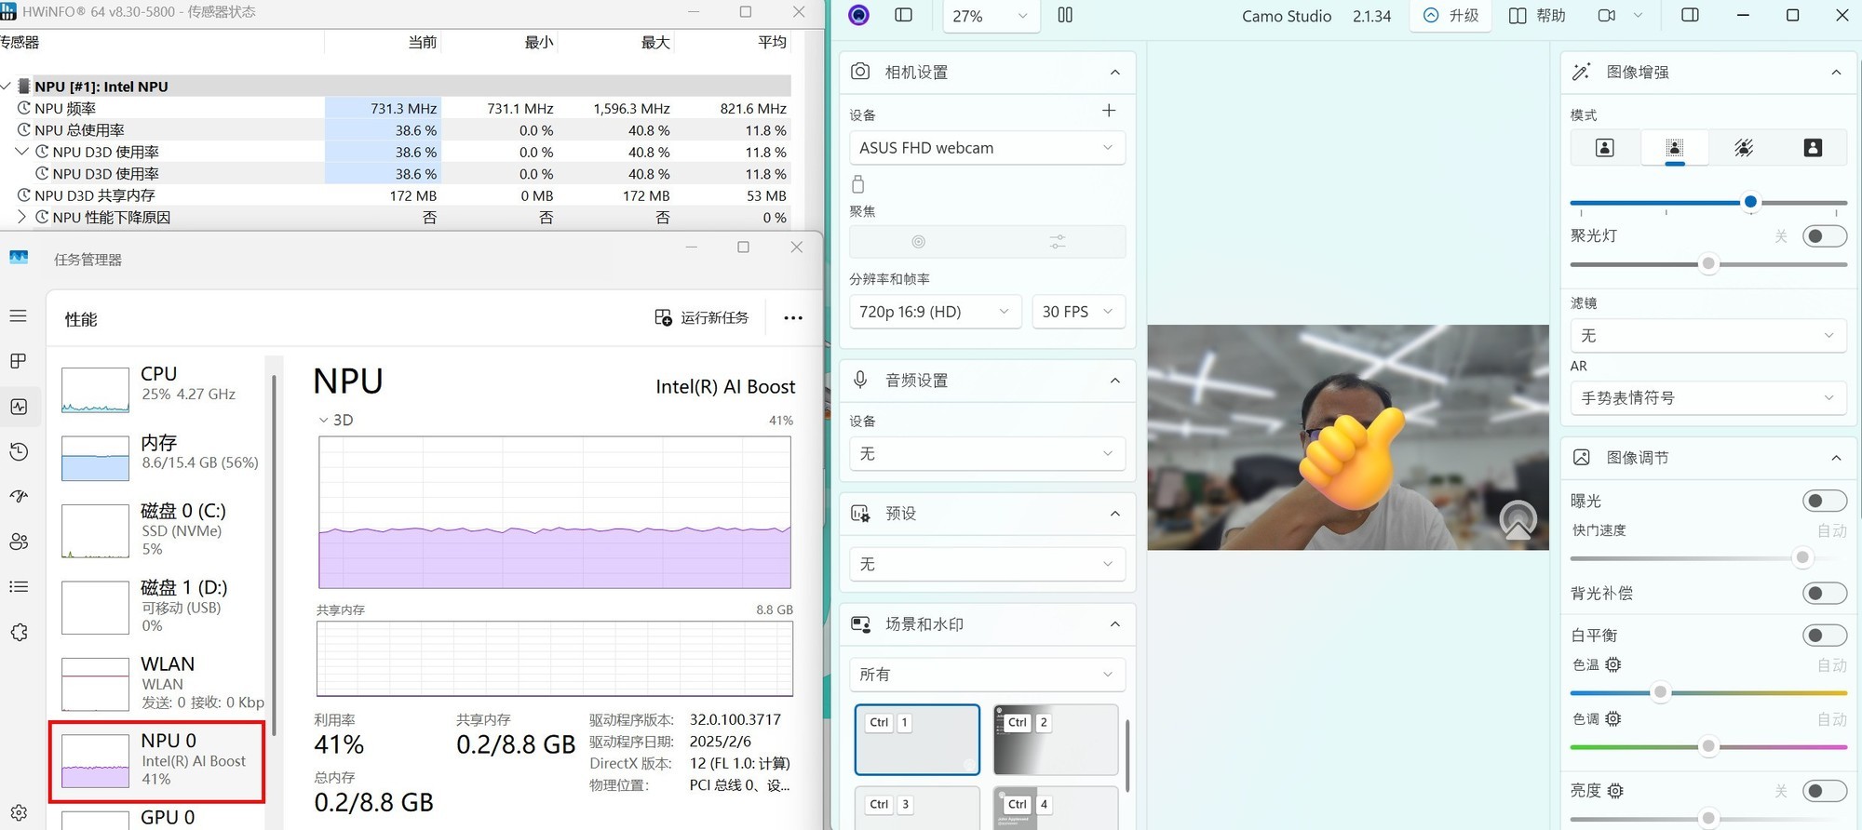Viewport: 1862px width, 830px height.
Task: Select the Ctrl 2 scene thumbnail
Action: point(1056,740)
